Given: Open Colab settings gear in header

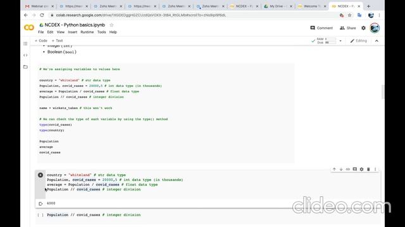Looking at the screenshot, I should [x=363, y=28].
